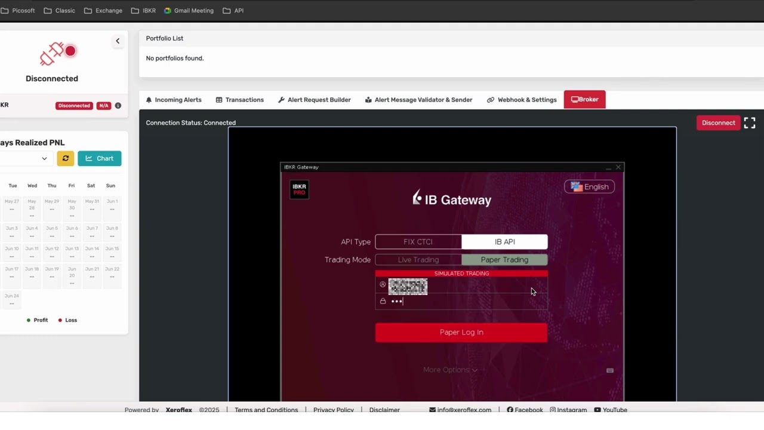Open the PNL period dropdown

click(26, 158)
